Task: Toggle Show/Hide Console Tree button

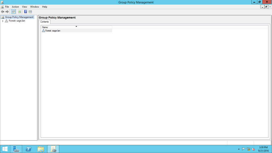Action: 14,12
